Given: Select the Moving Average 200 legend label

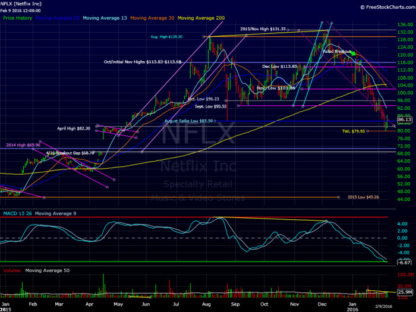Looking at the screenshot, I should point(201,18).
